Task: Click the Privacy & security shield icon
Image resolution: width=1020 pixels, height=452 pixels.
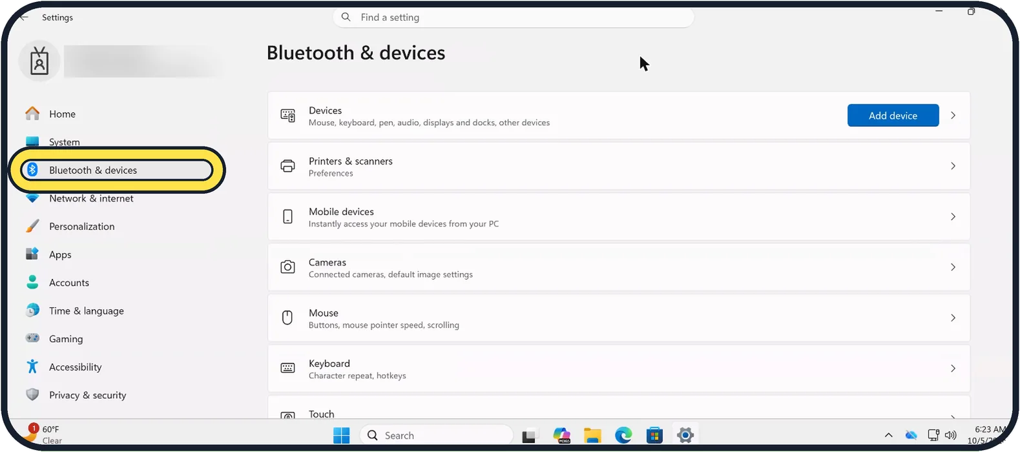Action: pyautogui.click(x=32, y=395)
